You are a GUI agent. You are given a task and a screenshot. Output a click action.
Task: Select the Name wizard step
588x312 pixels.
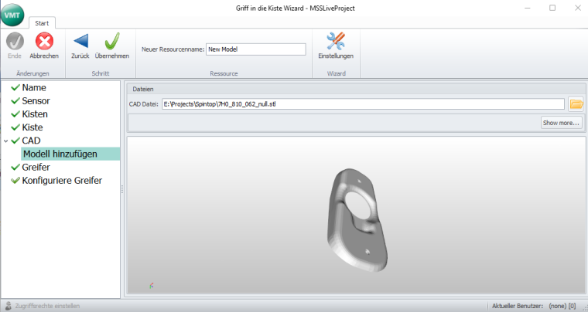coord(33,88)
